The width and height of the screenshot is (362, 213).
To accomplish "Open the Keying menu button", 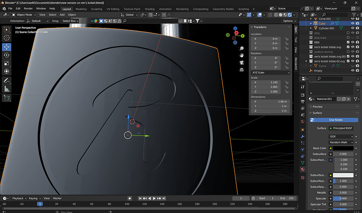I will [35, 198].
